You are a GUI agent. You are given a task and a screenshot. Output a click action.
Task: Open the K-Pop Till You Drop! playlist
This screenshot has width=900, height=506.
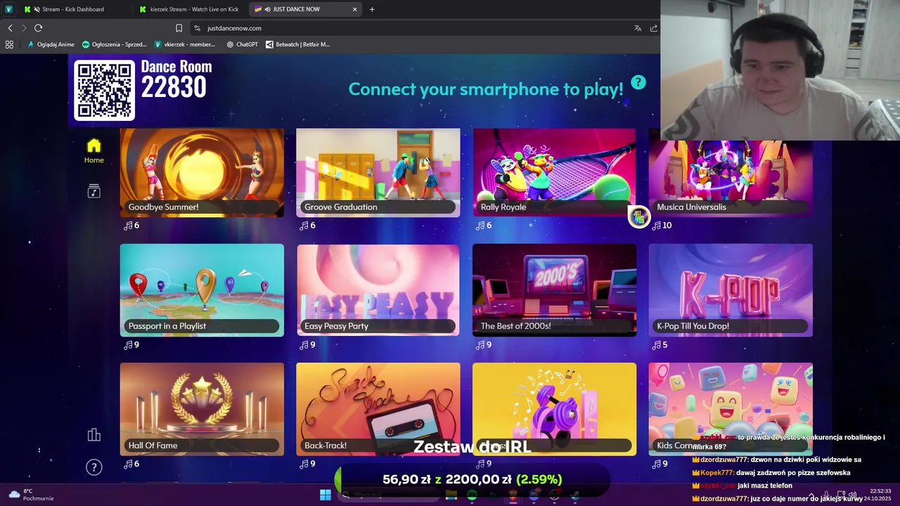731,290
